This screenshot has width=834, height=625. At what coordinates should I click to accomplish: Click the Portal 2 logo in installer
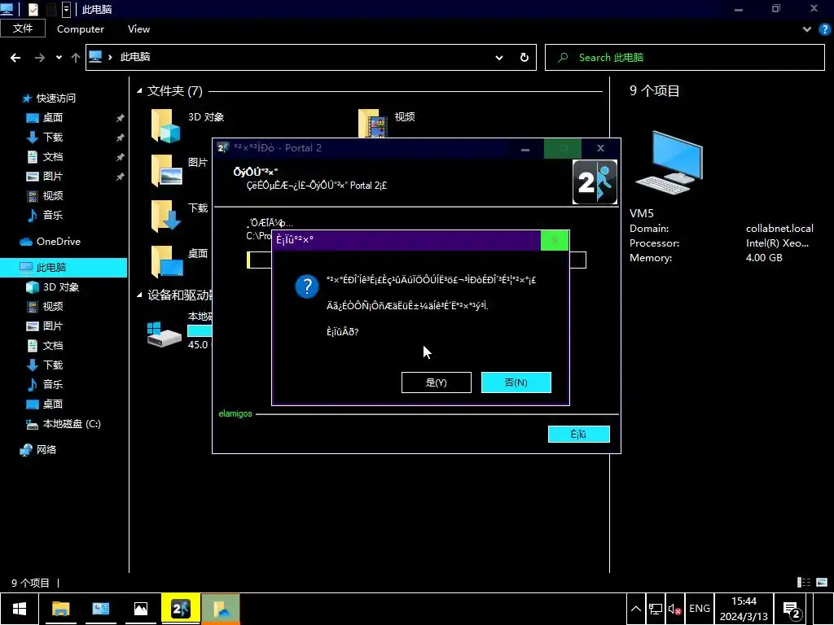[595, 182]
